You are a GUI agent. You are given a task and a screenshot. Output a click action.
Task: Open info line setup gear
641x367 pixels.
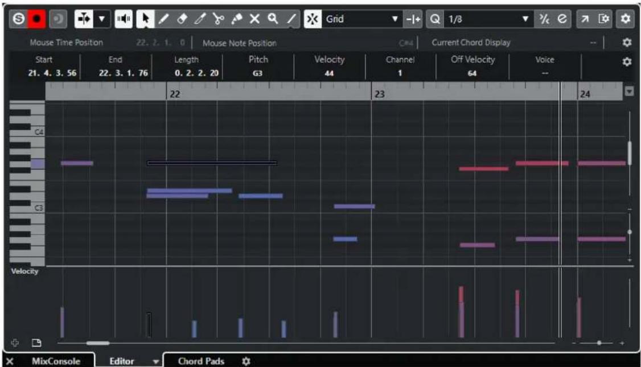[627, 61]
